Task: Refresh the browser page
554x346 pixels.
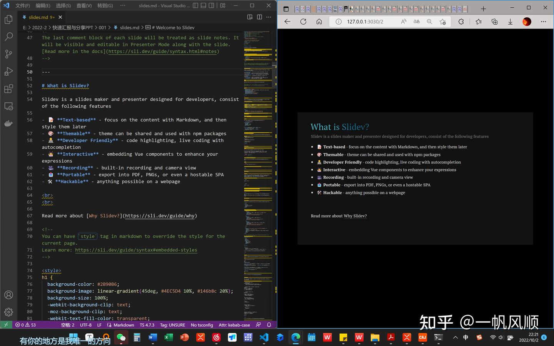Action: [x=303, y=22]
